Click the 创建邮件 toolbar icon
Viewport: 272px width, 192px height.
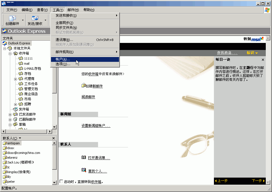[x=12, y=18]
